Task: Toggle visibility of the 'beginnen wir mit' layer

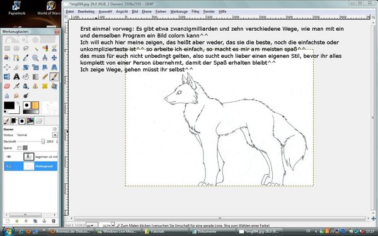Action: pos(9,157)
